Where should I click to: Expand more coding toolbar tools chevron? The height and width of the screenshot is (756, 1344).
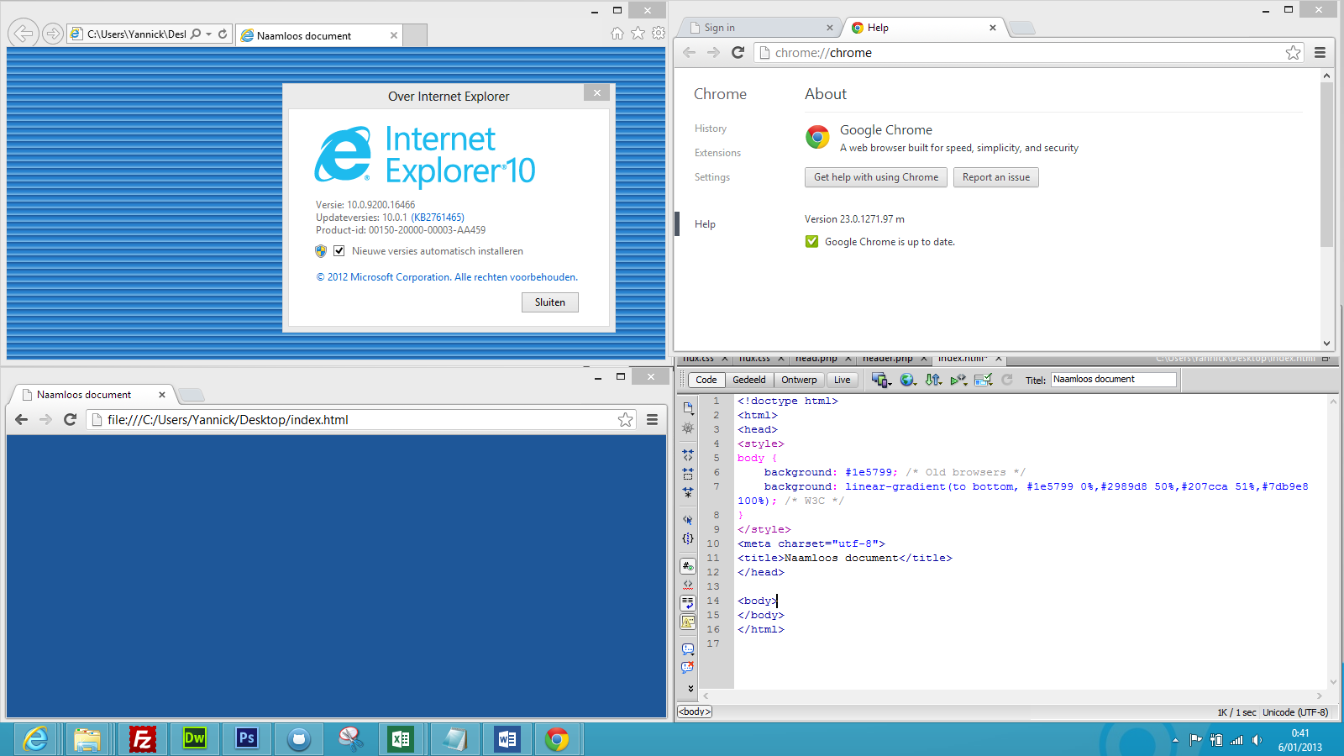[690, 689]
